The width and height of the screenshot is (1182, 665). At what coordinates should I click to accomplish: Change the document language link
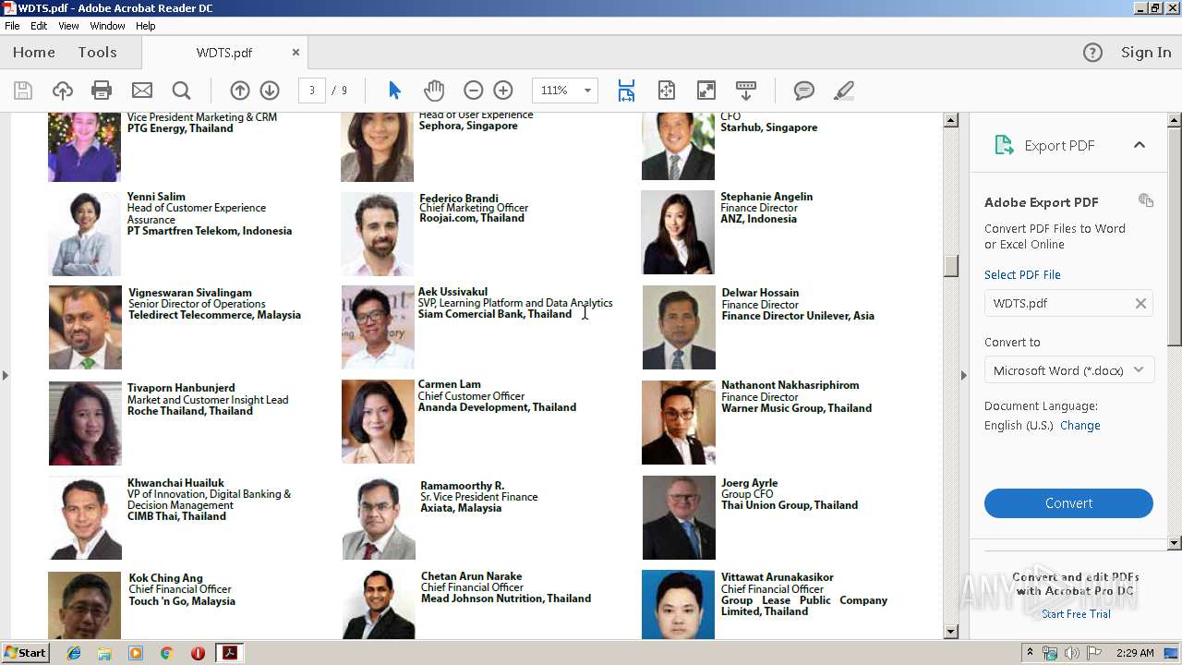pos(1080,426)
